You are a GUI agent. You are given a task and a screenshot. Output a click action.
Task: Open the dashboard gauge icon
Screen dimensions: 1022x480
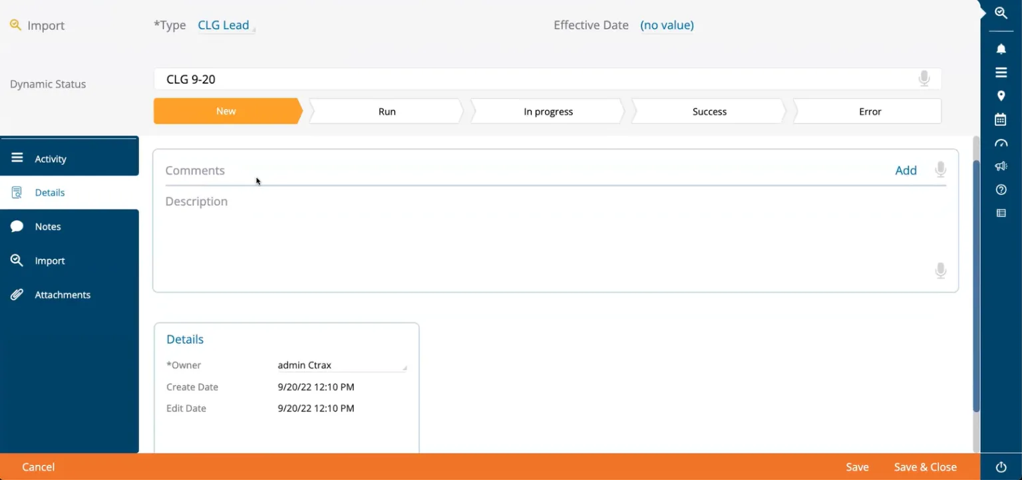tap(1001, 143)
